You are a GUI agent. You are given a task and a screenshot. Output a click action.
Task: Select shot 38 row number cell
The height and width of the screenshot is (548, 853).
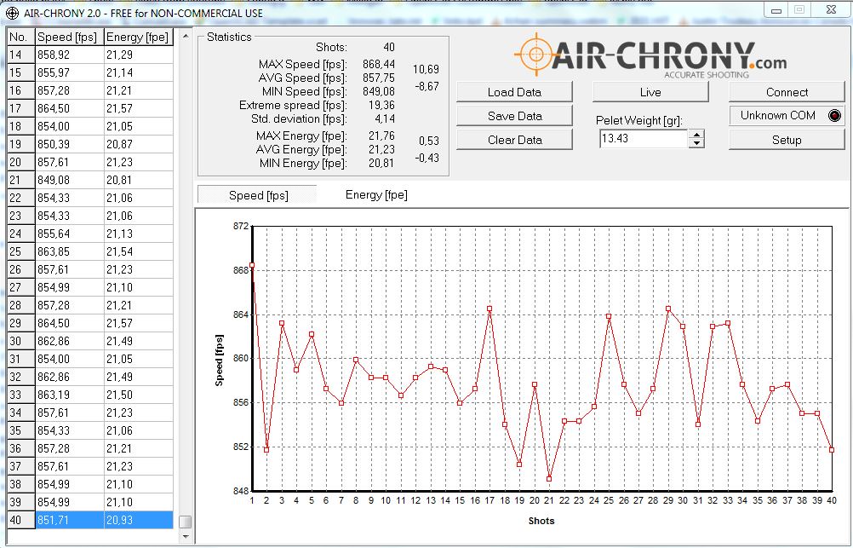[20, 484]
